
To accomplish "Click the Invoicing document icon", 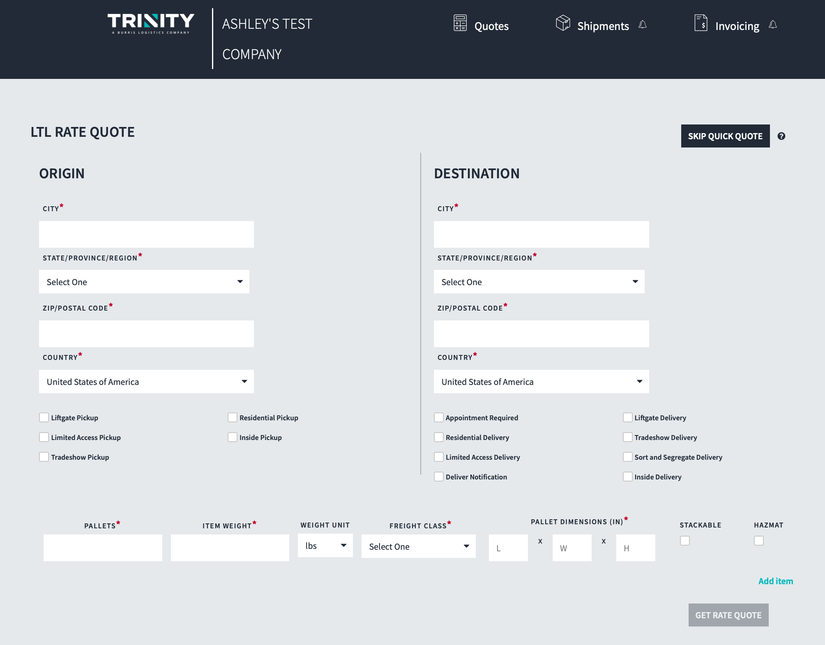I will click(701, 23).
